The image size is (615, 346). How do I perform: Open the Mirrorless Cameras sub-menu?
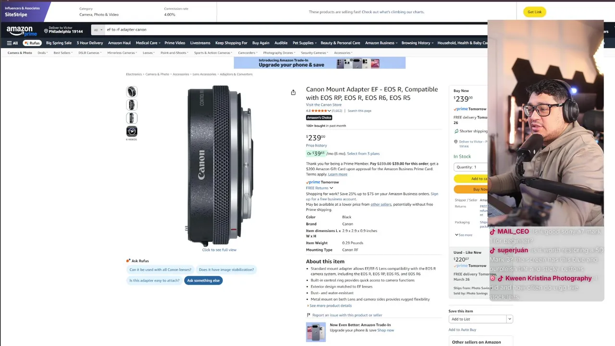(122, 53)
